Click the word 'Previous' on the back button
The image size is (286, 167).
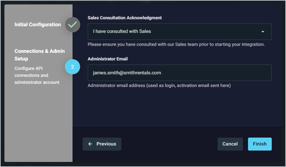click(106, 144)
